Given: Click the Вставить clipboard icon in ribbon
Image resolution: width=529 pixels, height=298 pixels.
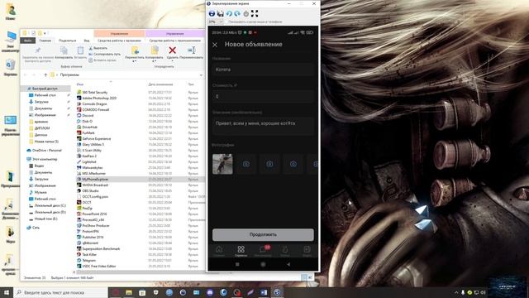Looking at the screenshot, I should click(80, 50).
